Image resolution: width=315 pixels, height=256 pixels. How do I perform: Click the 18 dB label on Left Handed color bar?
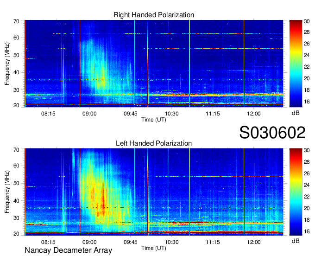click(x=307, y=220)
